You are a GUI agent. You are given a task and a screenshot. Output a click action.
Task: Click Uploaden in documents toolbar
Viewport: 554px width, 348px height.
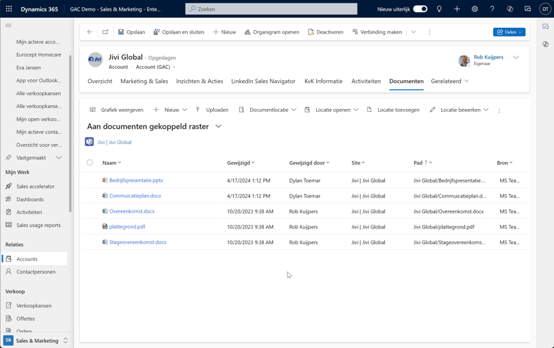tap(211, 110)
